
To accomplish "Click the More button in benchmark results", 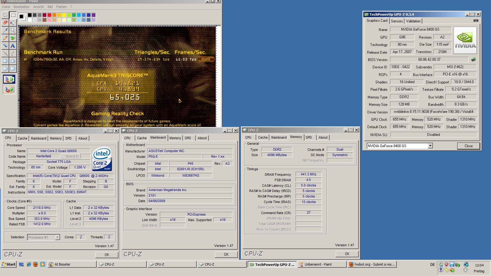I will (206, 59).
